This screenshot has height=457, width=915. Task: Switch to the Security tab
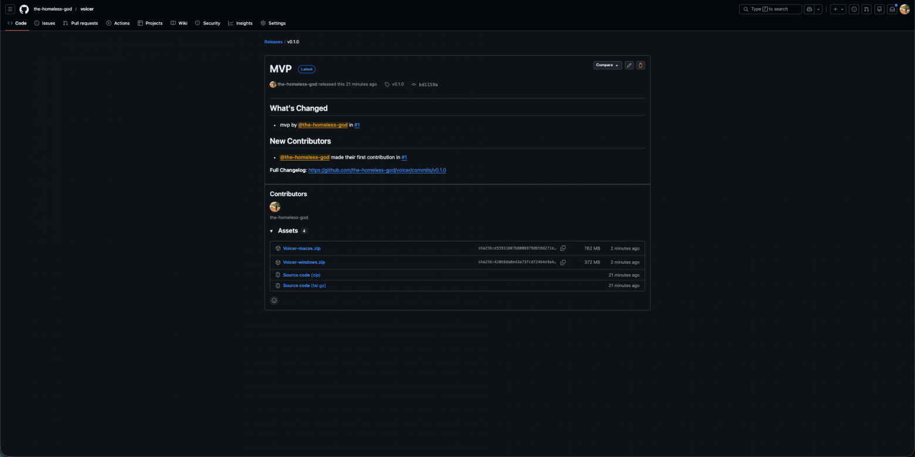click(208, 23)
